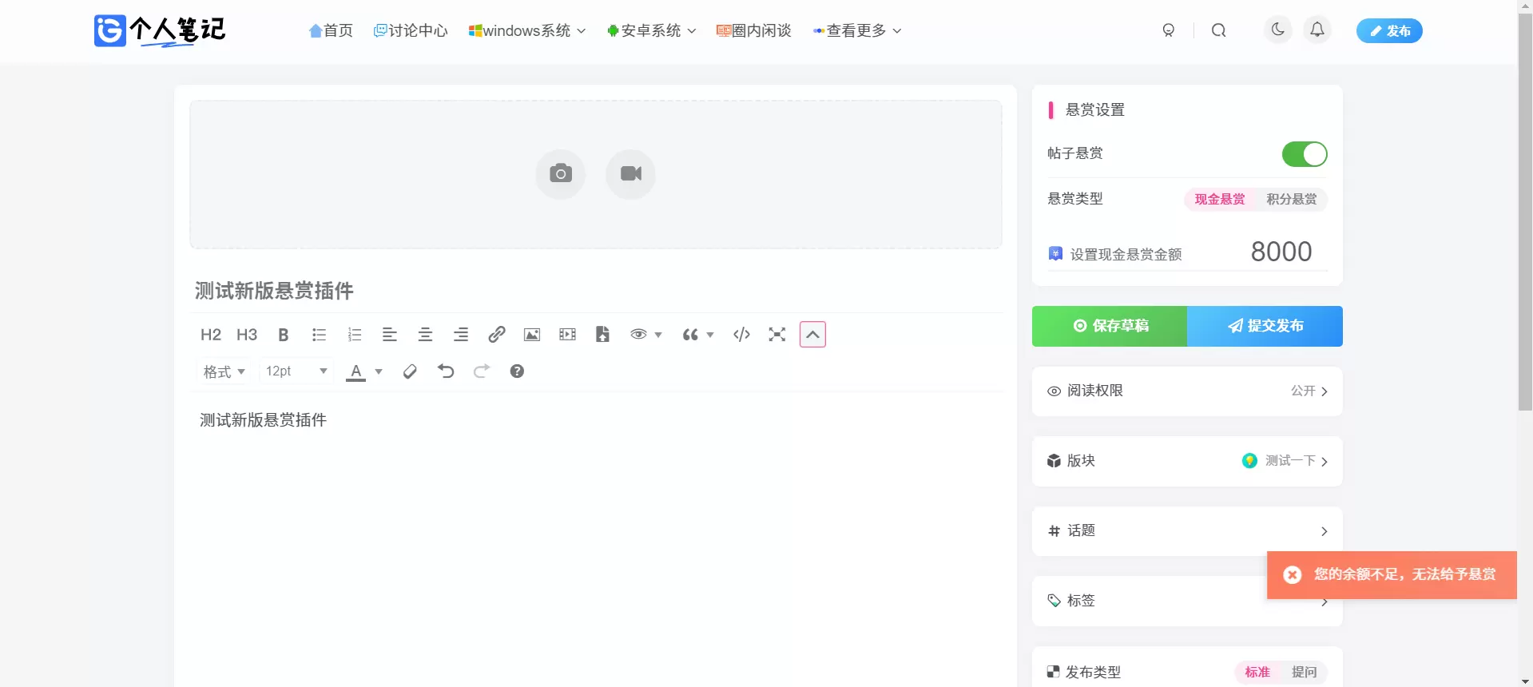Select 积分悬赏 reward type
Viewport: 1533px width, 687px height.
point(1291,200)
